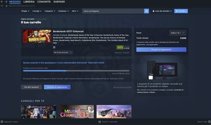Expand the Altro dropdown menu
This screenshot has width=211, height=125.
75,11
